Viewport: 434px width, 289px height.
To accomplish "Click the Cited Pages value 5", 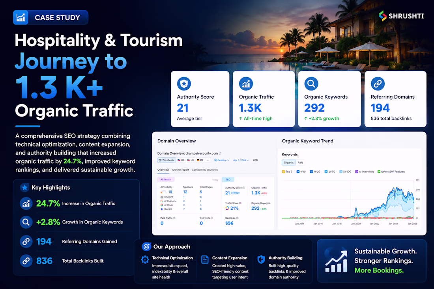I will pyautogui.click(x=201, y=192).
